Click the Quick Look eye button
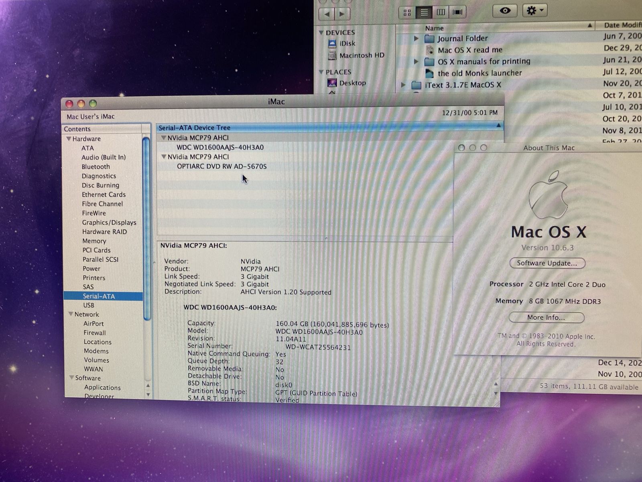The width and height of the screenshot is (642, 482). click(x=505, y=11)
